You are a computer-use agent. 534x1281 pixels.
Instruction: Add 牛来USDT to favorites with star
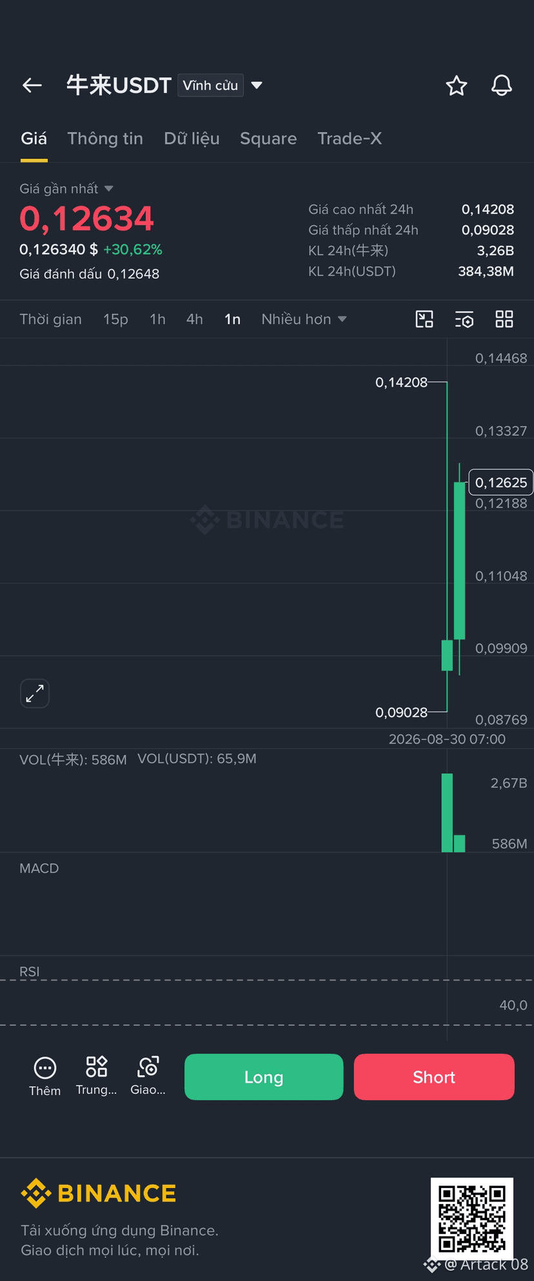(x=457, y=85)
